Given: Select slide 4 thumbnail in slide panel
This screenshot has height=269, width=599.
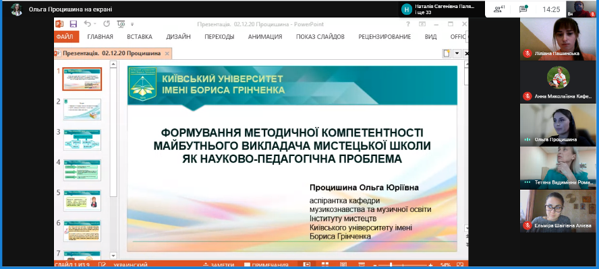Looking at the screenshot, I should click(x=82, y=170).
